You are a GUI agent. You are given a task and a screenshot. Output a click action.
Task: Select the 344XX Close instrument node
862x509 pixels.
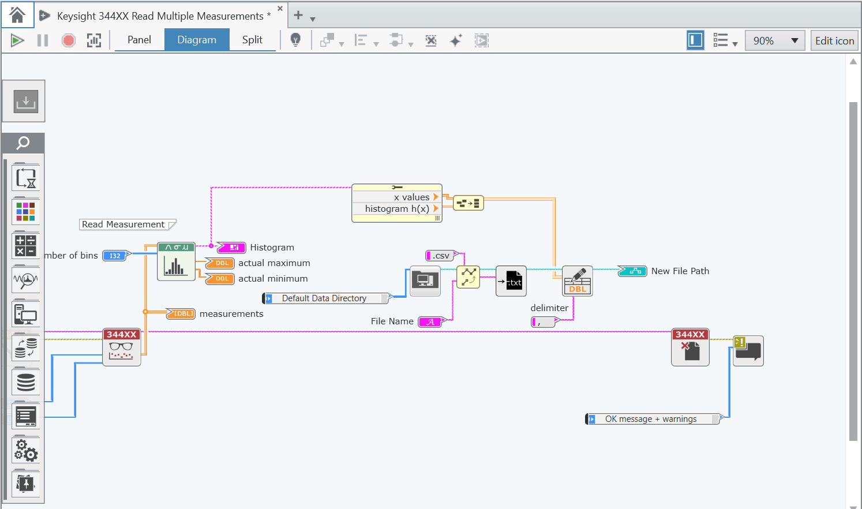pos(690,347)
